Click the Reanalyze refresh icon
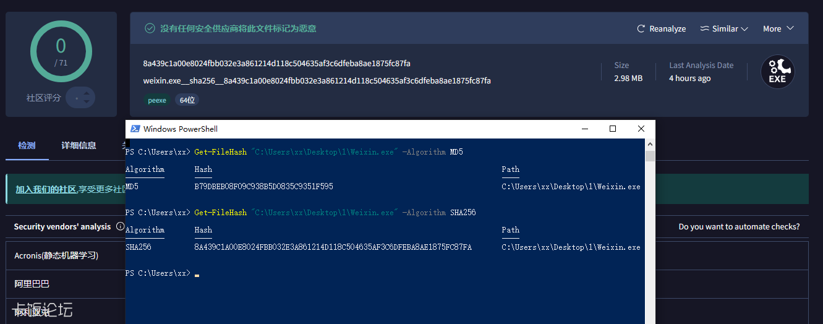The height and width of the screenshot is (324, 823). (x=641, y=29)
